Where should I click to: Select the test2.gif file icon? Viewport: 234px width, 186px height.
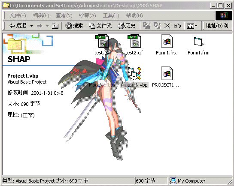coord(134,41)
